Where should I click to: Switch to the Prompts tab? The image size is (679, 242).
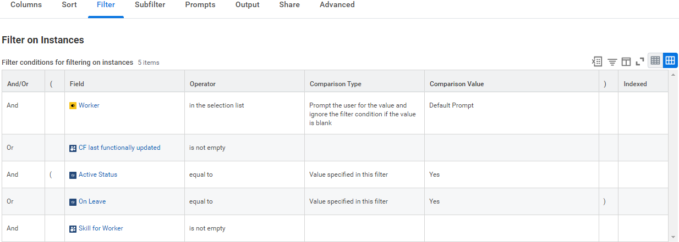coord(200,5)
